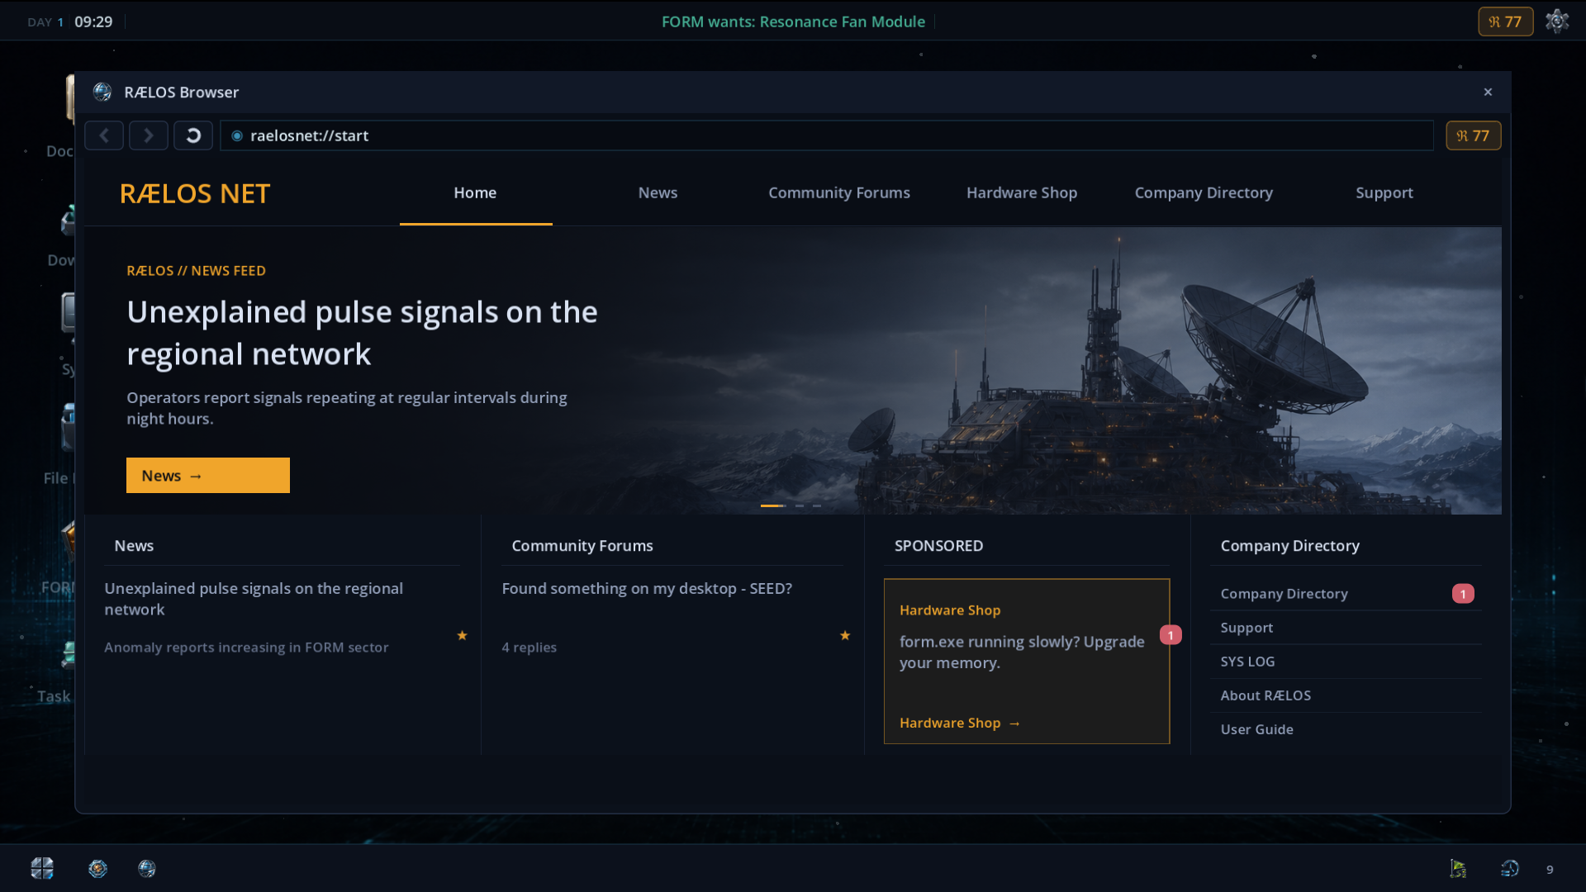The width and height of the screenshot is (1586, 892).
Task: Click the sponsored form.exe memory upgrade ad text
Action: click(1022, 652)
